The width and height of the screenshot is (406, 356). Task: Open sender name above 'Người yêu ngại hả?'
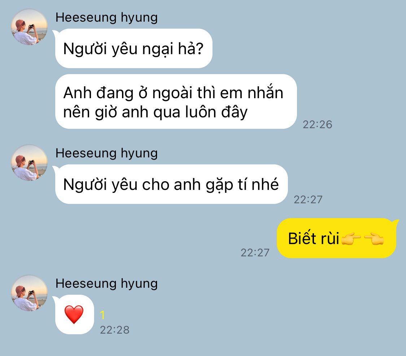(106, 18)
